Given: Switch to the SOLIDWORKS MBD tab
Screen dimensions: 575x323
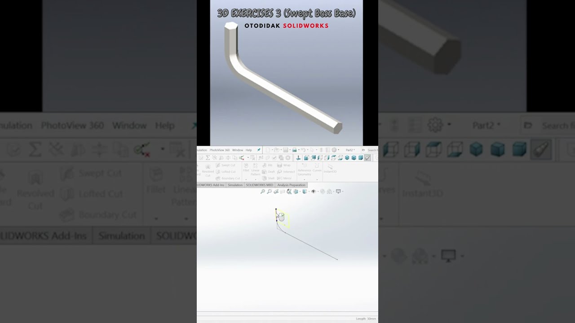Looking at the screenshot, I should 260,185.
